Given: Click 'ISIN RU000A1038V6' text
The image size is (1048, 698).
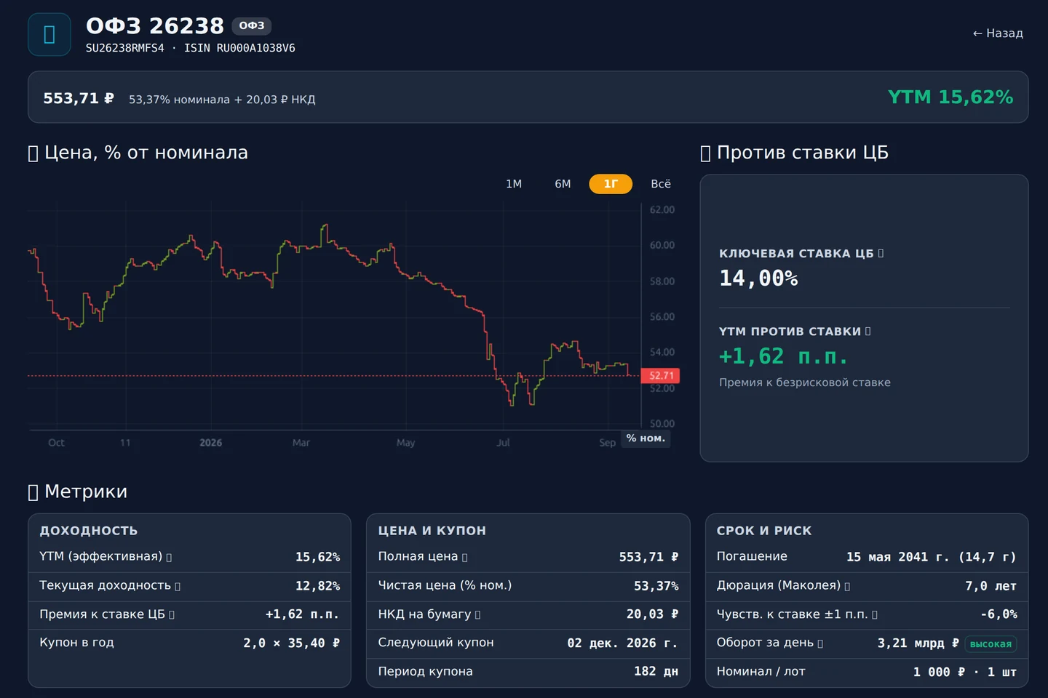Looking at the screenshot, I should 239,48.
